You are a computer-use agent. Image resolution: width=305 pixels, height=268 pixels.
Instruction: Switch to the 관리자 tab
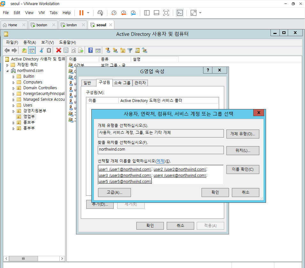tap(140, 83)
